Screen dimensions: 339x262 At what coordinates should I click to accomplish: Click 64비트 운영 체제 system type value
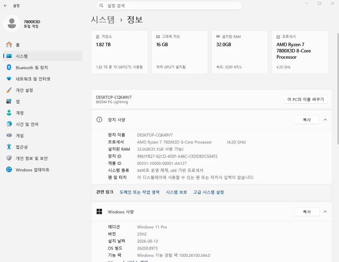(x=170, y=170)
